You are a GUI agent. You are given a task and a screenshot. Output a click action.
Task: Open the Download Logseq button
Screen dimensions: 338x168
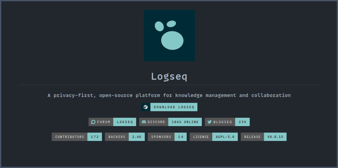[169, 107]
